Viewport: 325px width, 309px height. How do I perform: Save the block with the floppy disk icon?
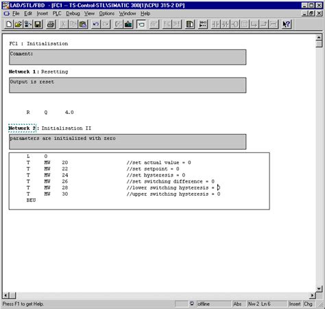click(x=38, y=24)
